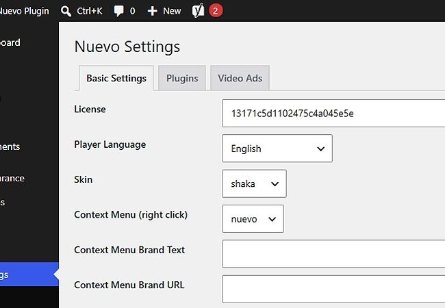Click the License label
Screen dimensions: 445x308
(x=90, y=110)
